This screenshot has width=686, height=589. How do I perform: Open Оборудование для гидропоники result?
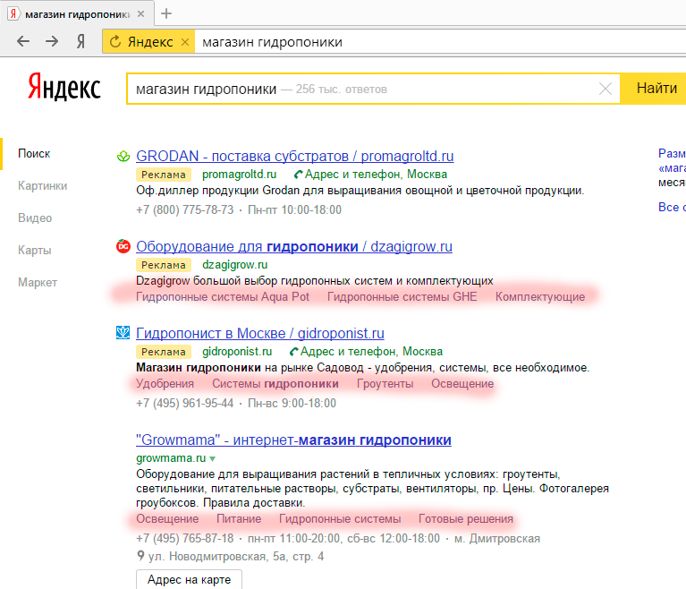pyautogui.click(x=294, y=246)
